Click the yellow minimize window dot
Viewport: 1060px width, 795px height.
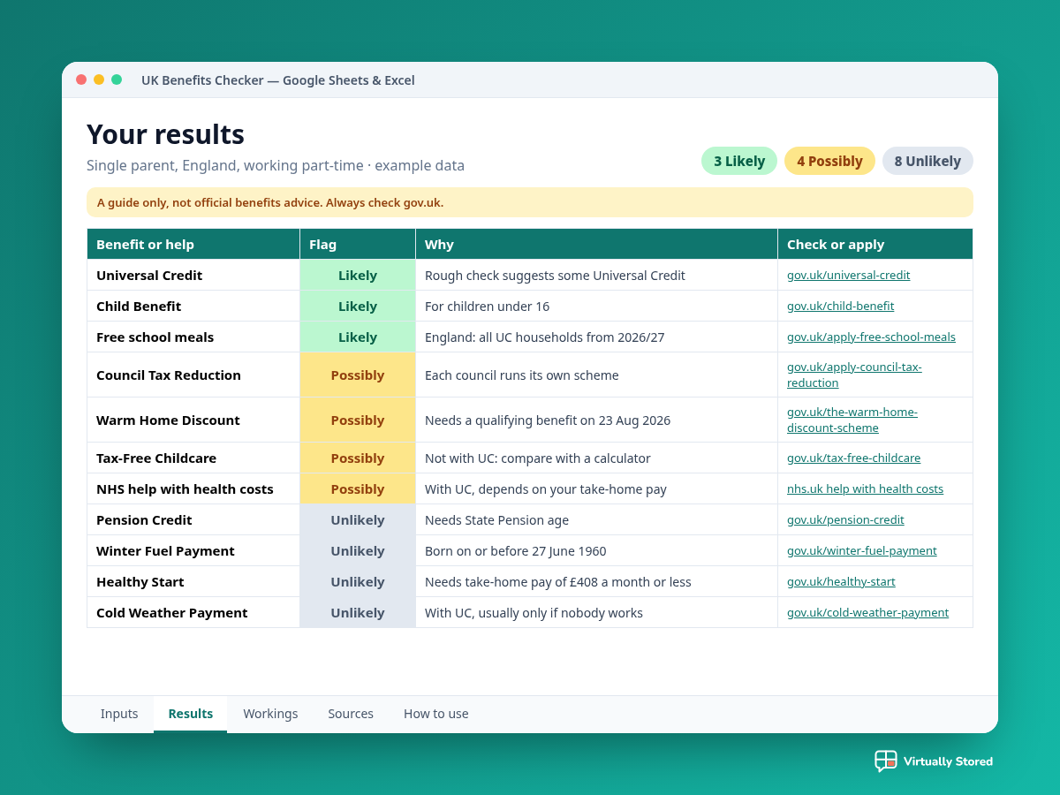click(x=99, y=79)
